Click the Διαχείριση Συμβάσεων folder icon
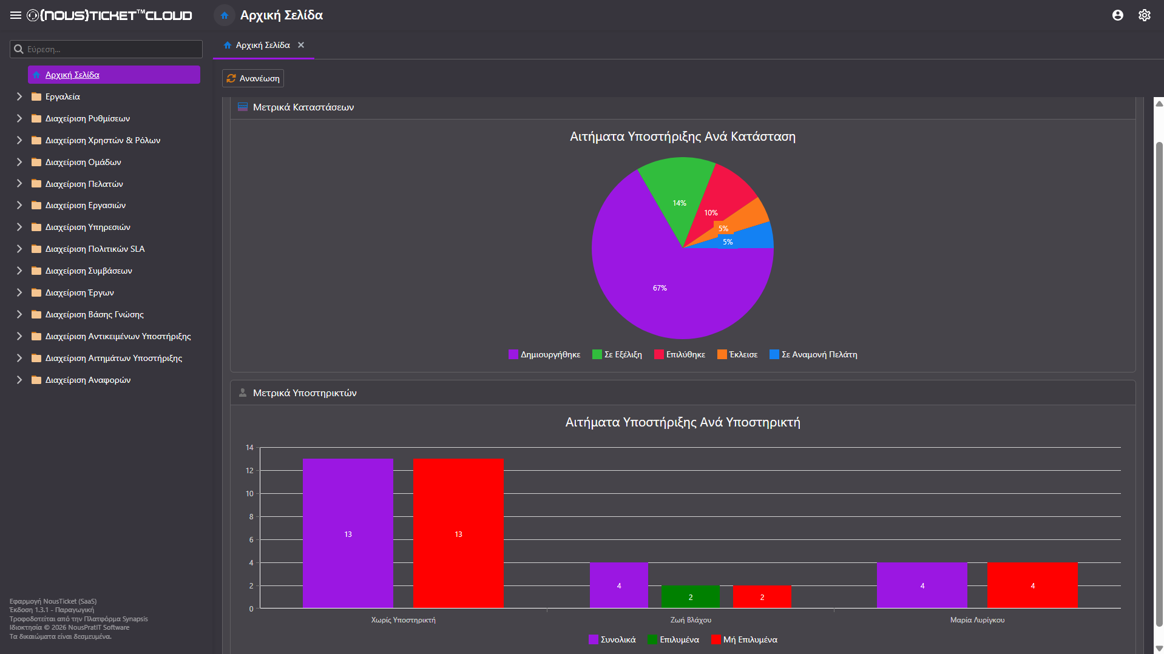Viewport: 1164px width, 654px height. (36, 271)
